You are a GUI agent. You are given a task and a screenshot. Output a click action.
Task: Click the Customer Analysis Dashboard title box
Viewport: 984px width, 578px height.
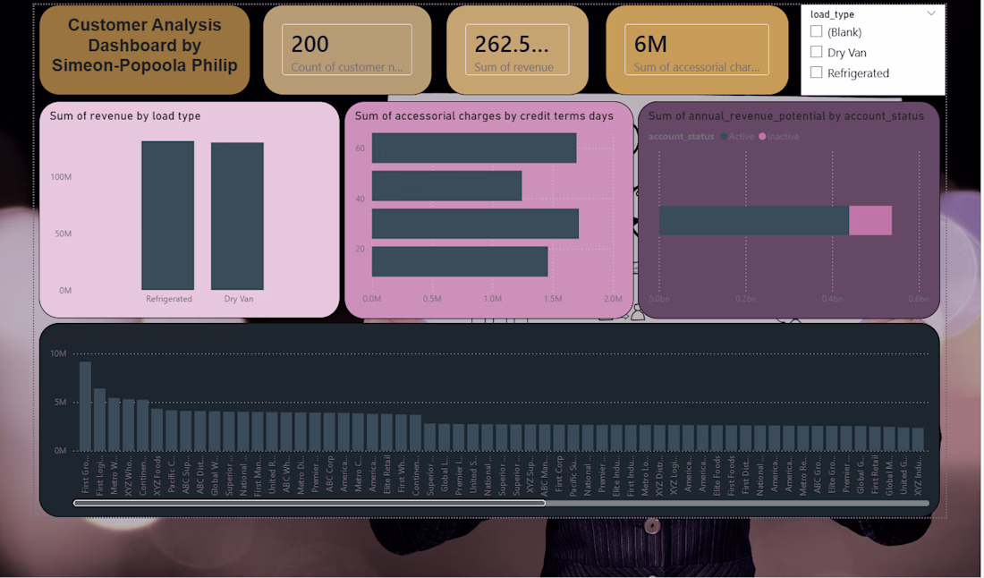[x=144, y=49]
